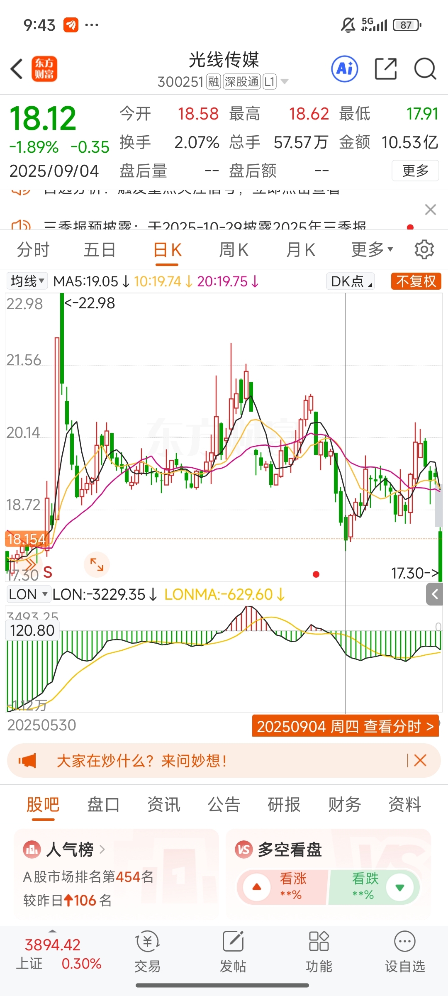Tap the red dot chart event marker
The height and width of the screenshot is (996, 448).
tap(316, 574)
